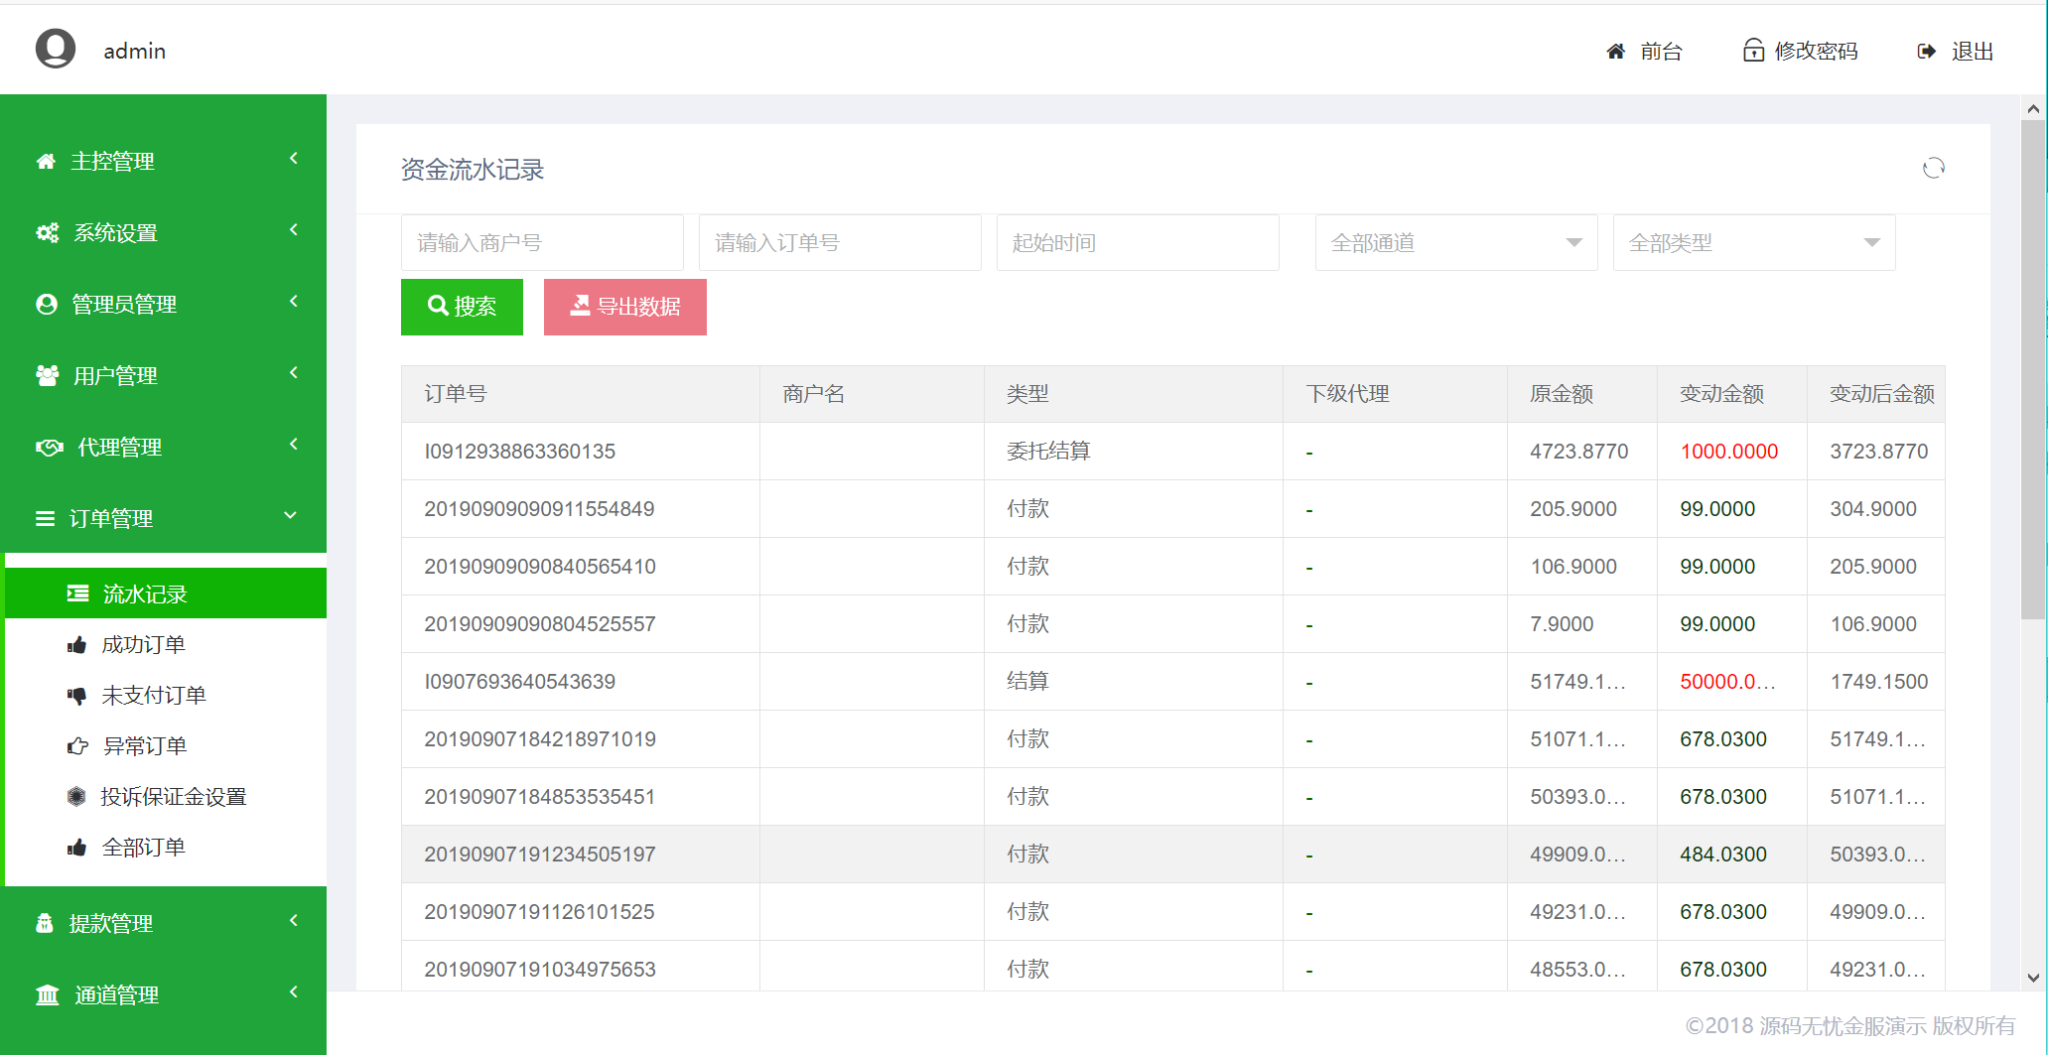Select the 主控管理 home icon in sidebar

coord(46,160)
